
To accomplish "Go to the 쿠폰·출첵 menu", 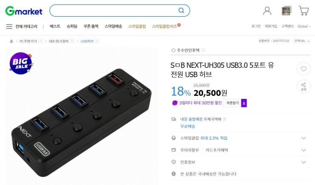I will tap(91, 26).
